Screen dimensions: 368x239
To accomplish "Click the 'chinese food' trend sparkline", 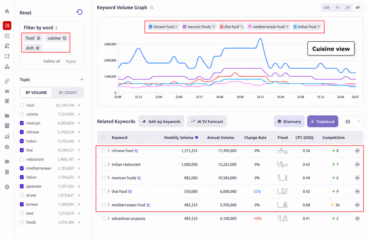I will point(282,151).
